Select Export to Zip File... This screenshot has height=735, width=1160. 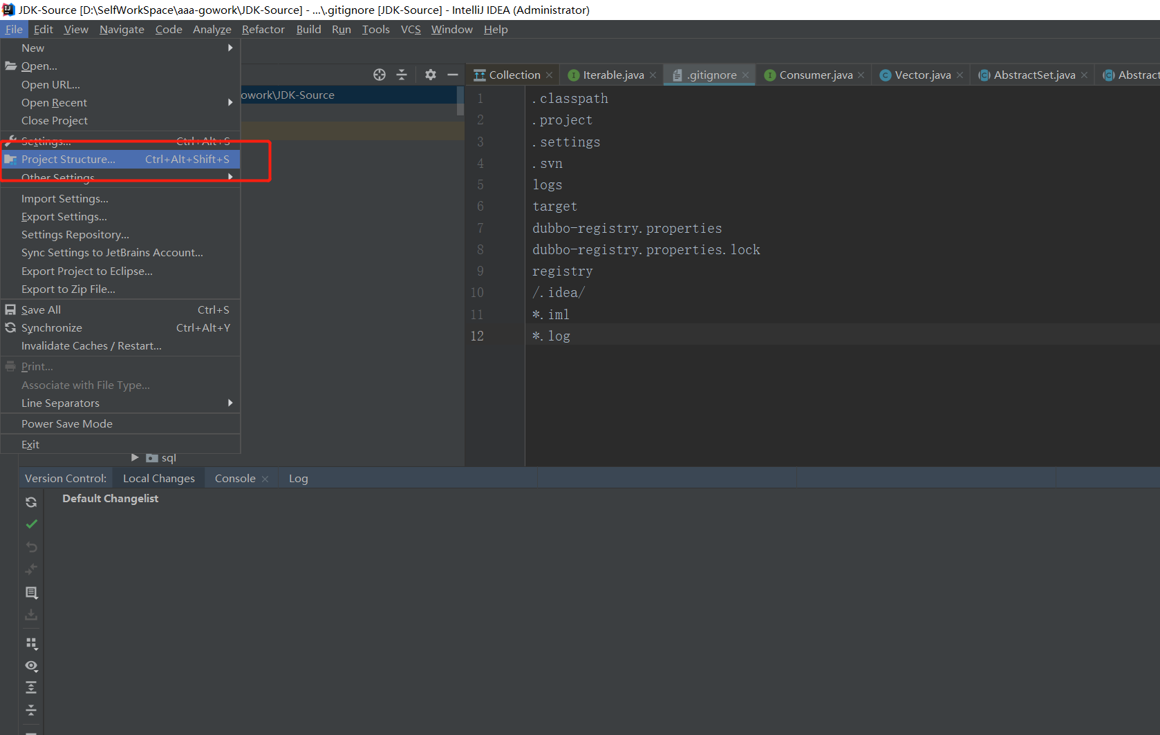point(120,289)
